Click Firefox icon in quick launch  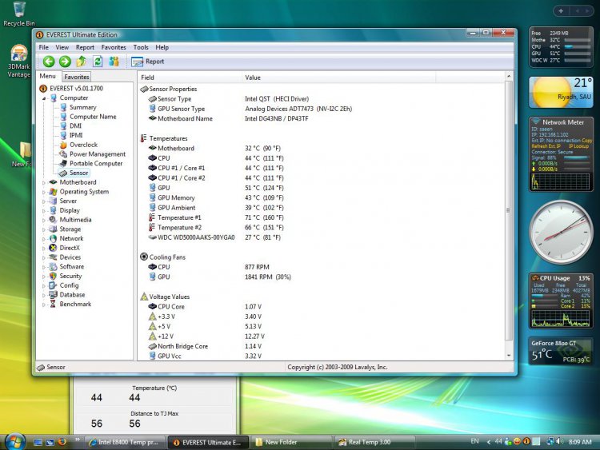click(x=62, y=442)
